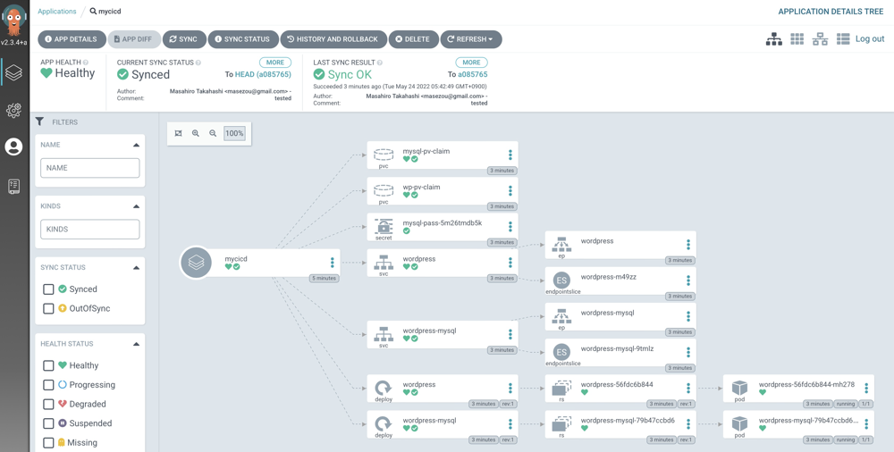
Task: Switch to the tree view layout icon
Action: pyautogui.click(x=773, y=39)
